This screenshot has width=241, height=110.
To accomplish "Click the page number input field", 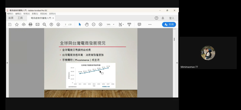I will (x=65, y=25).
